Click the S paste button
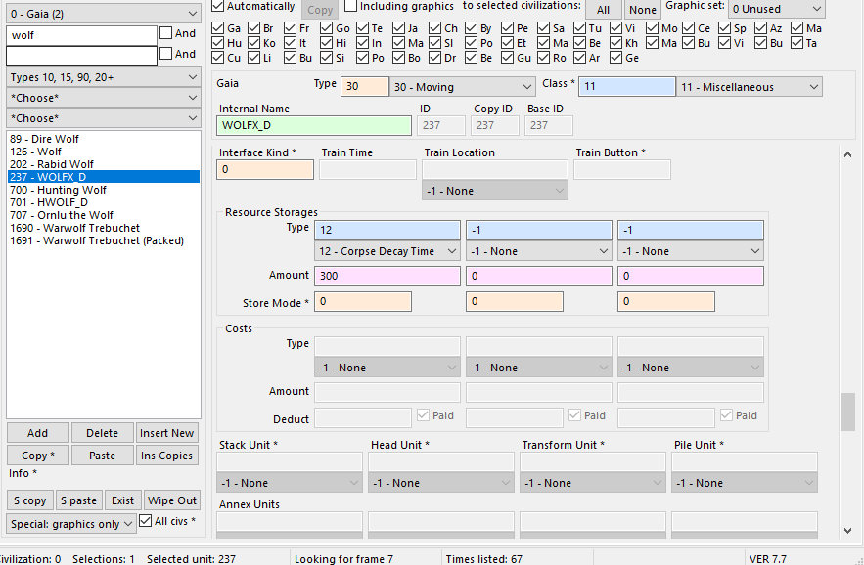This screenshot has width=864, height=565. coord(79,500)
